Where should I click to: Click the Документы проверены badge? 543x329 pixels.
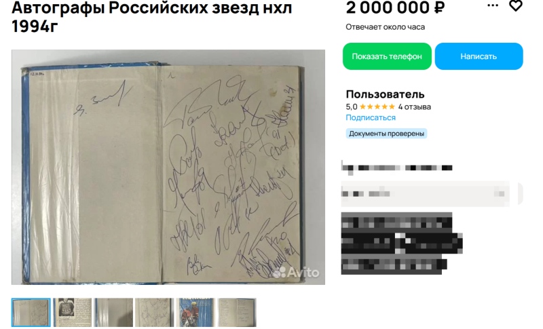point(386,134)
